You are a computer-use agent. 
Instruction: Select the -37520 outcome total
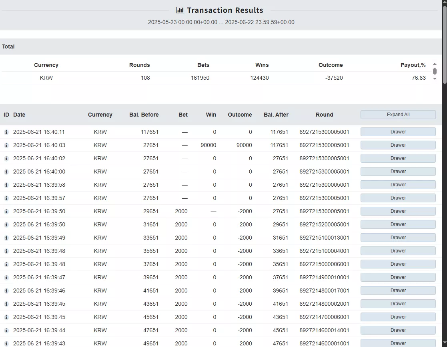coord(334,78)
